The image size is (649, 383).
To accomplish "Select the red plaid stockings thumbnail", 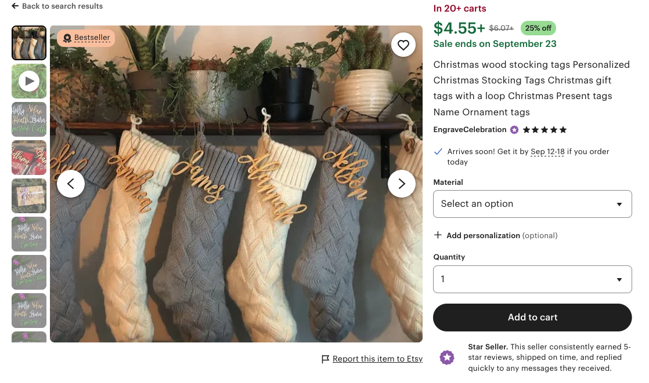I will coord(29,158).
